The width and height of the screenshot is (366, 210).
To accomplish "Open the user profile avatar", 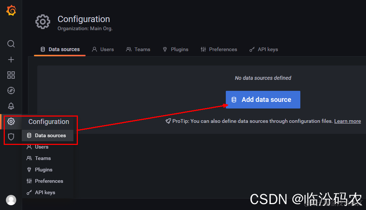I will click(x=11, y=200).
